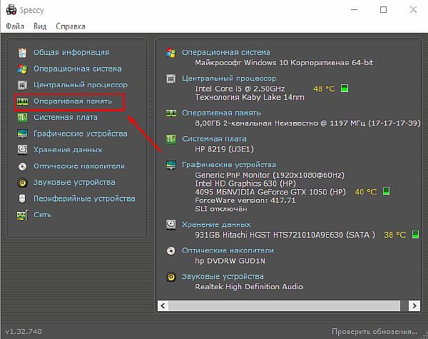Image resolution: width=428 pixels, height=339 pixels.
Task: Click the text 931GB Hitachi HGST drive
Action: tap(285, 235)
